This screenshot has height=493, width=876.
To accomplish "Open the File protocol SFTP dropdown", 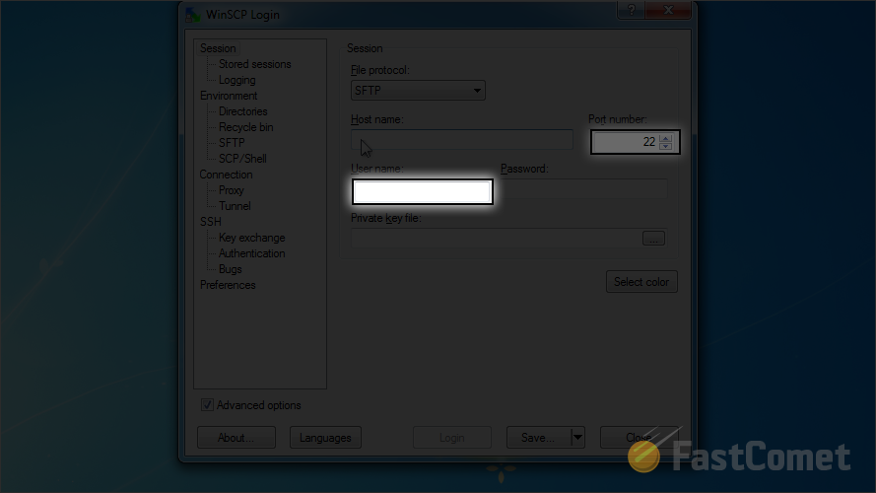I will 418,90.
